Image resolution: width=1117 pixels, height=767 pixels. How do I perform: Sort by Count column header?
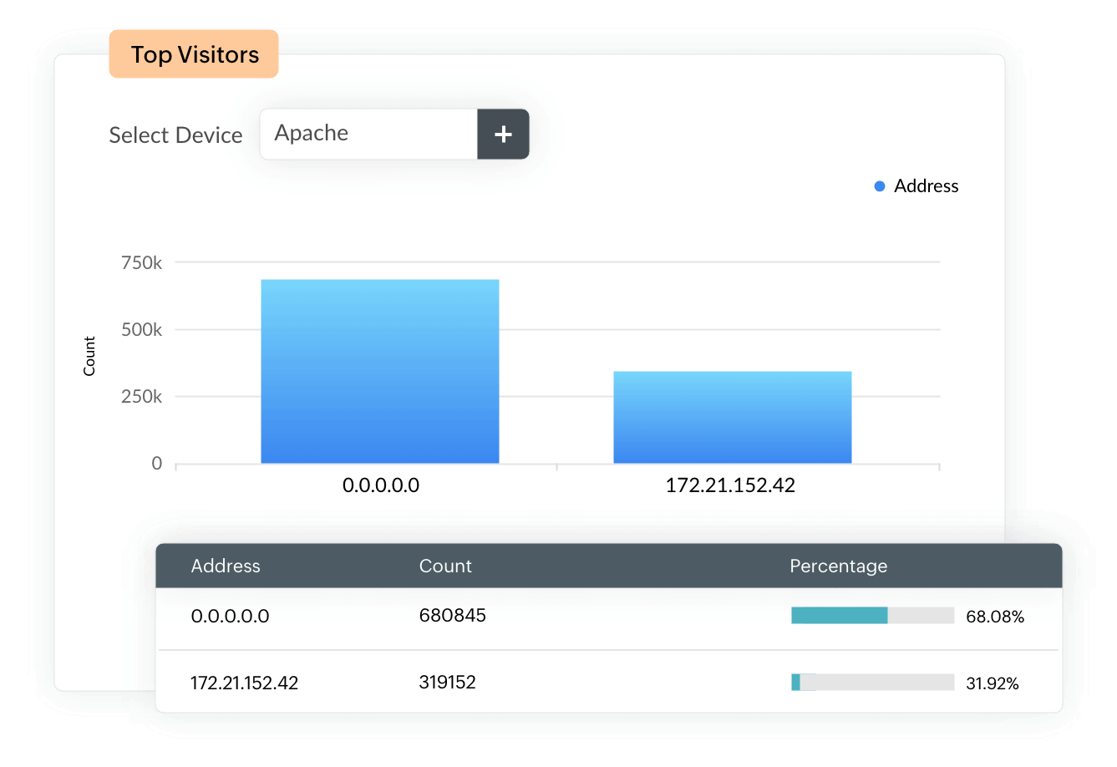[x=445, y=566]
